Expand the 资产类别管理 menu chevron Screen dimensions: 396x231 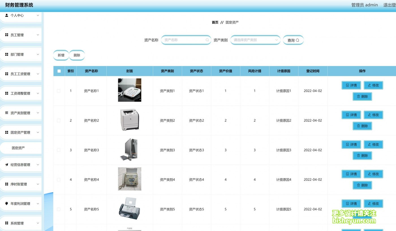click(x=38, y=113)
